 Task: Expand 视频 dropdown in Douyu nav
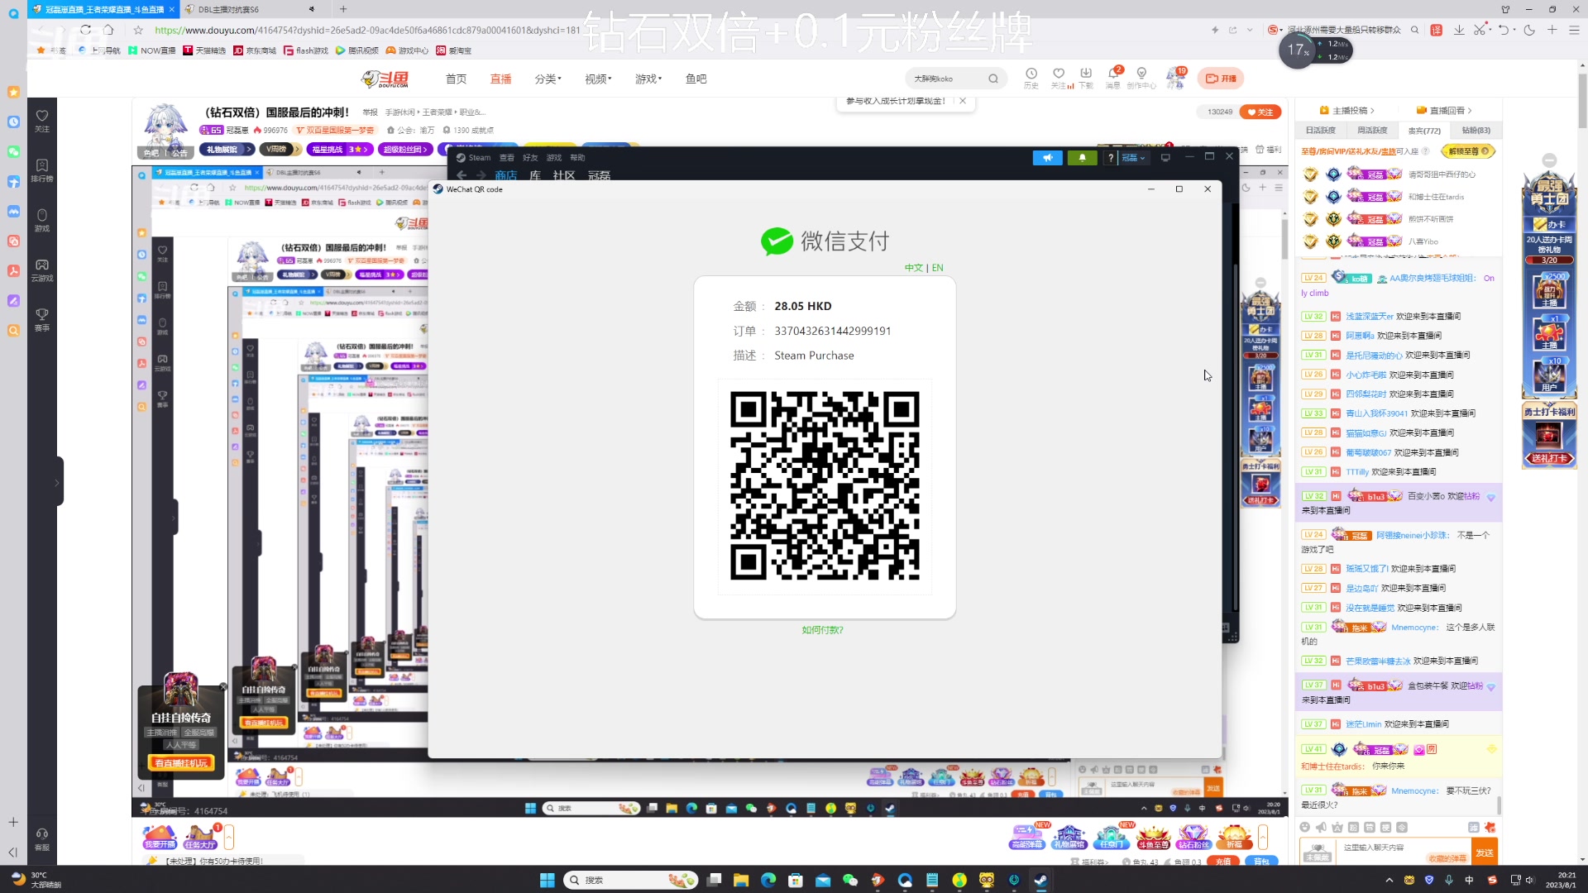pos(598,79)
